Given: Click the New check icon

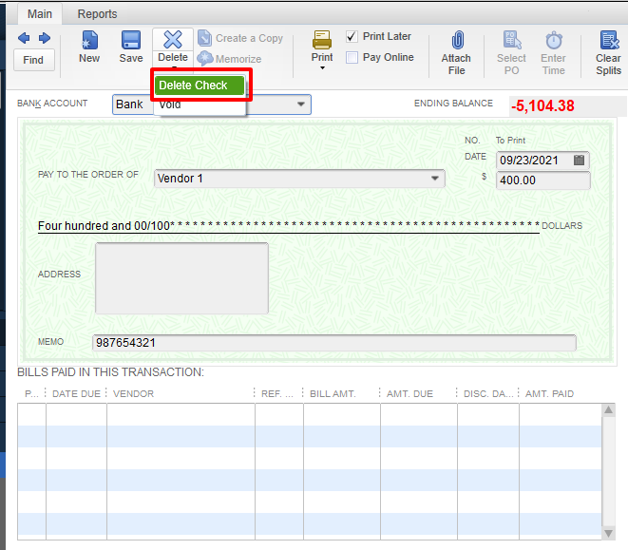Looking at the screenshot, I should [89, 41].
